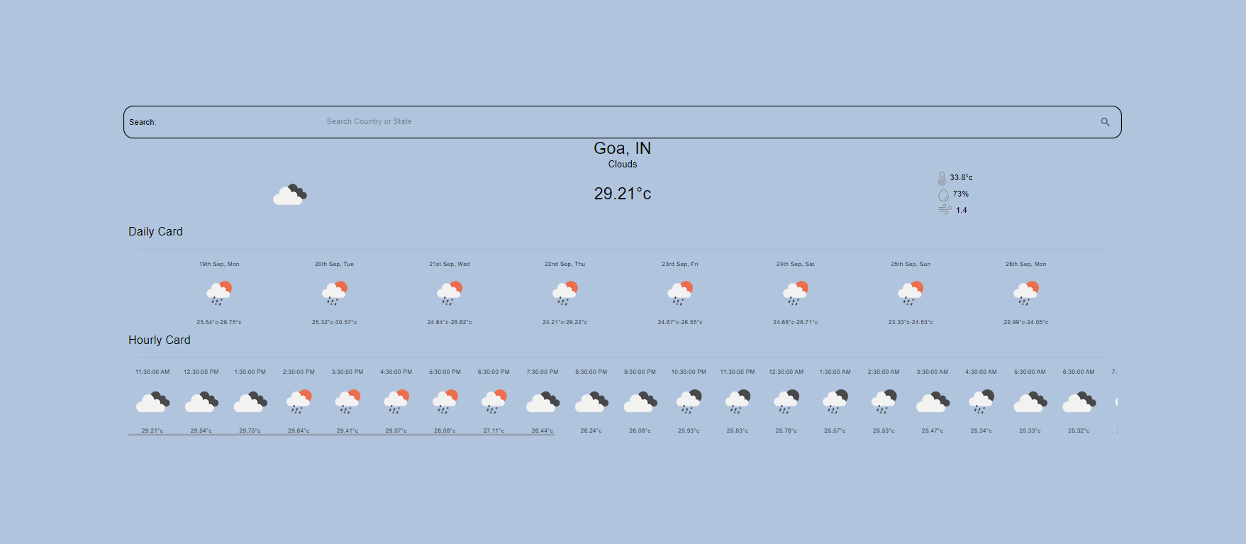Screen dimensions: 1246x544
Task: Click the 10:30:00 PM hourly night rain icon
Action: coord(689,401)
